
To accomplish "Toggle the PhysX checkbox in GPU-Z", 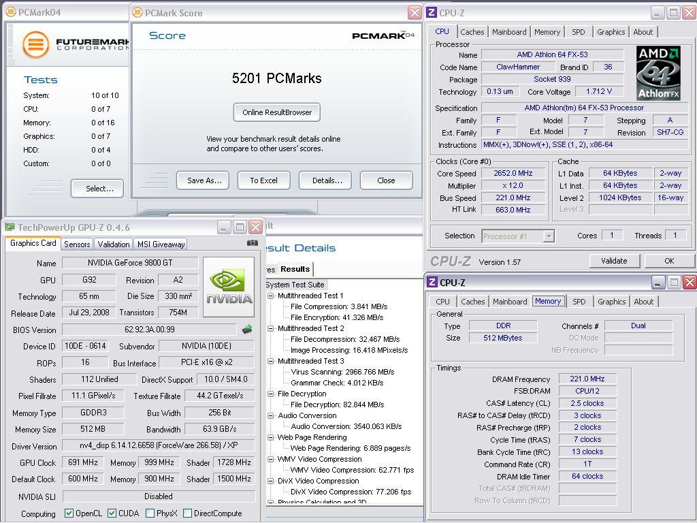I will coord(150,513).
